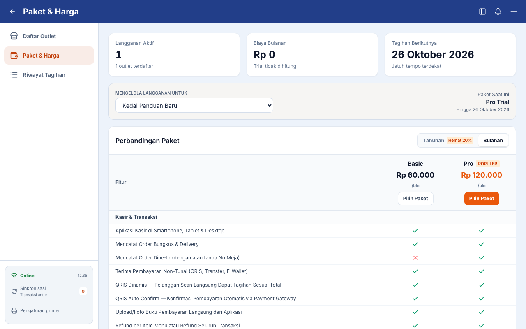Click the POPULER badge next to Pro
The width and height of the screenshot is (526, 329).
488,164
